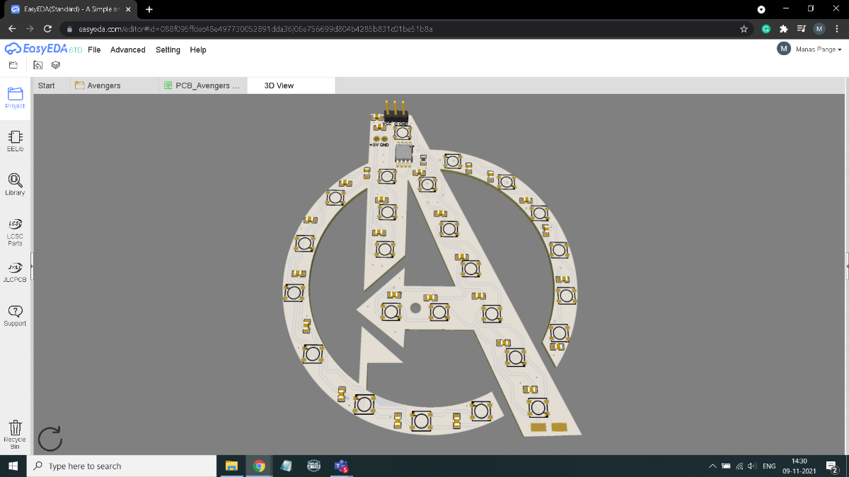Show hidden system tray icons
The height and width of the screenshot is (477, 849).
point(712,466)
